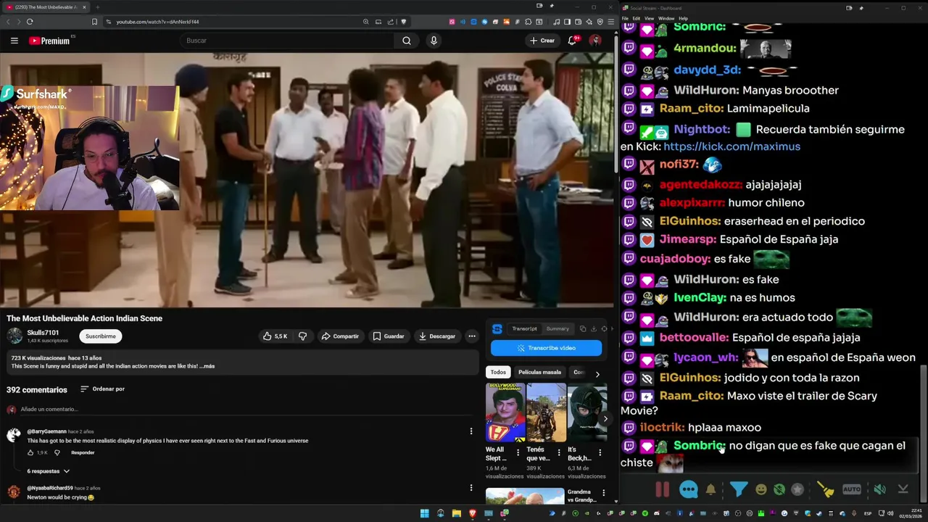The image size is (928, 522).
Task: Click the blue transcript extension logo
Action: point(497,329)
